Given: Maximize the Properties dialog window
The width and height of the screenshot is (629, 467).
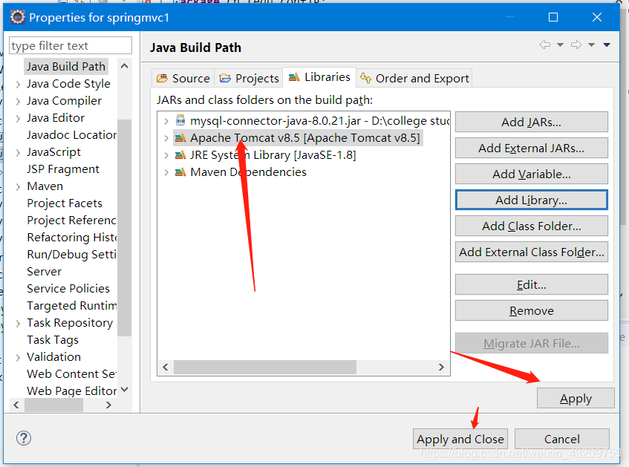Looking at the screenshot, I should pos(553,17).
